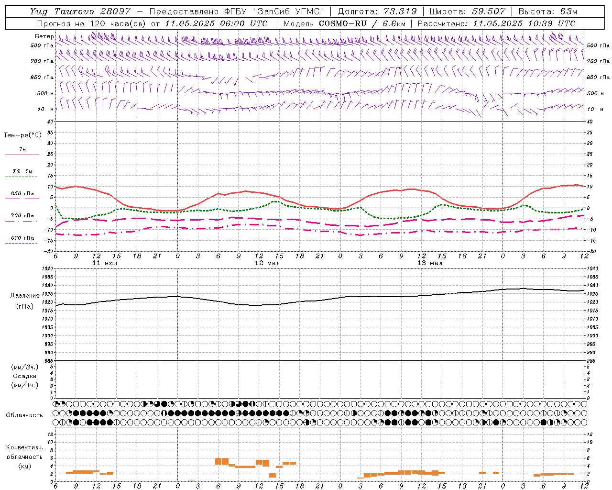Click the red '2м' legend line
Screen dimensions: 612x490
(x=22, y=155)
